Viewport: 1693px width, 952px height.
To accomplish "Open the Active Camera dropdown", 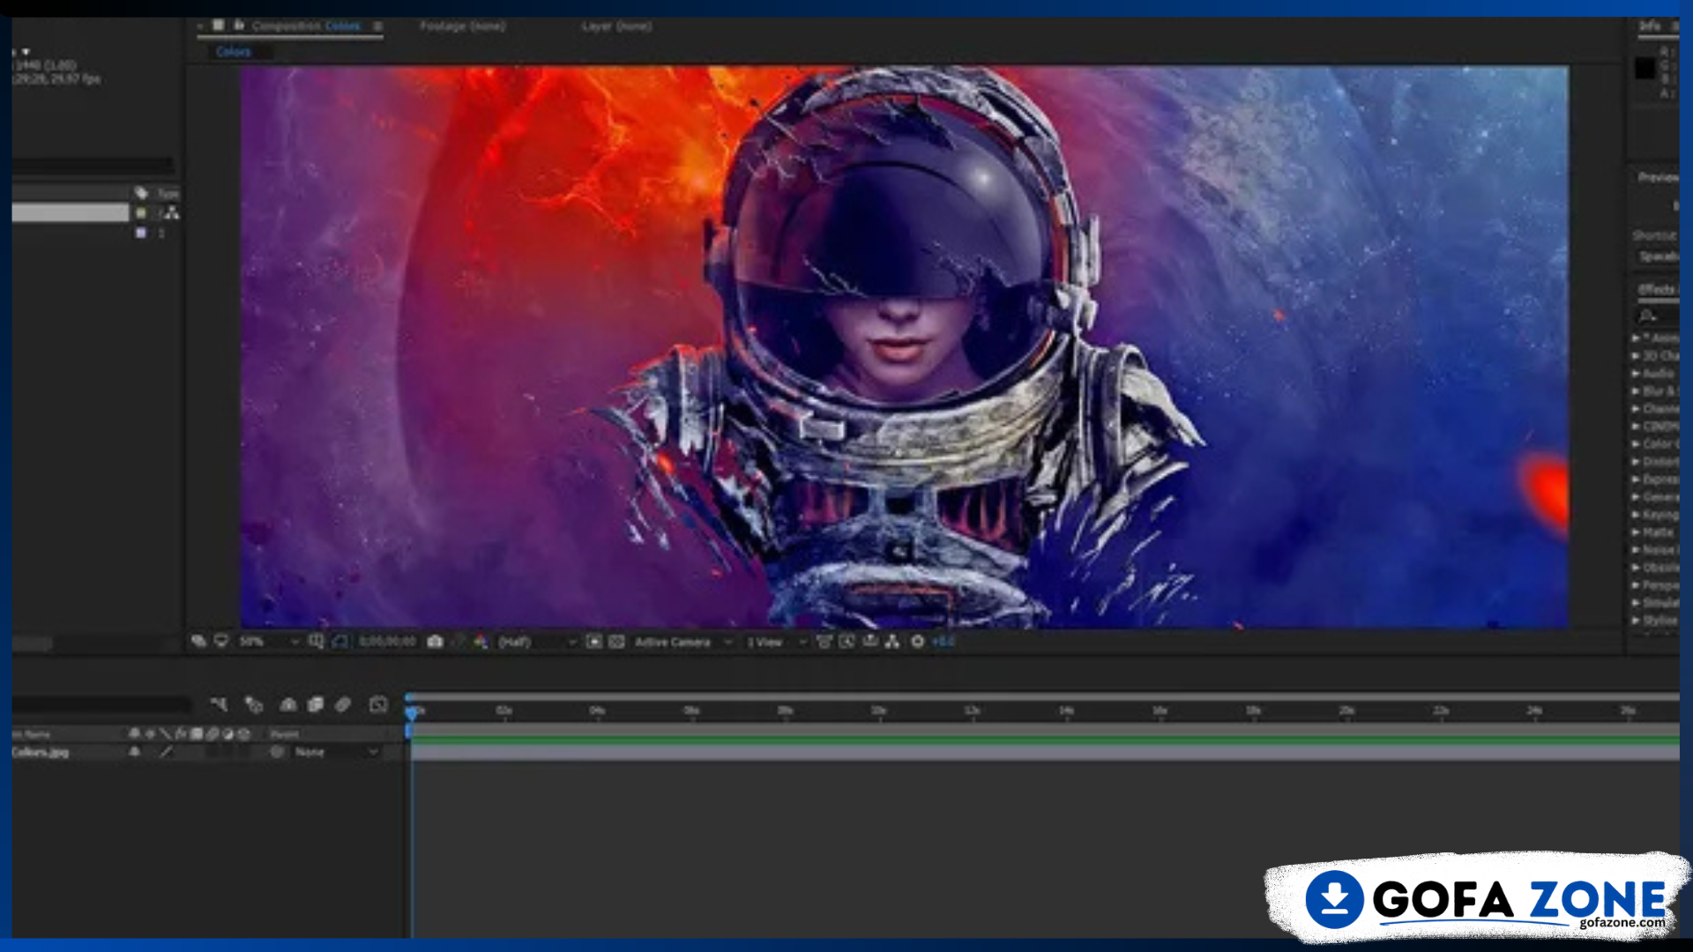I will point(683,642).
